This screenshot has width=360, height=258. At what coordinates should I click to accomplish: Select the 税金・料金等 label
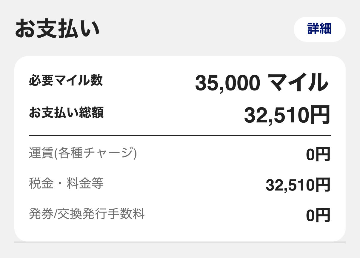click(66, 183)
